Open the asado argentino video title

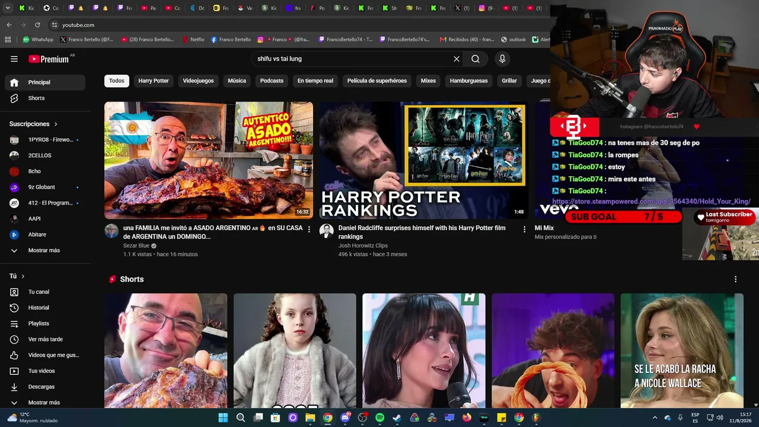click(213, 232)
